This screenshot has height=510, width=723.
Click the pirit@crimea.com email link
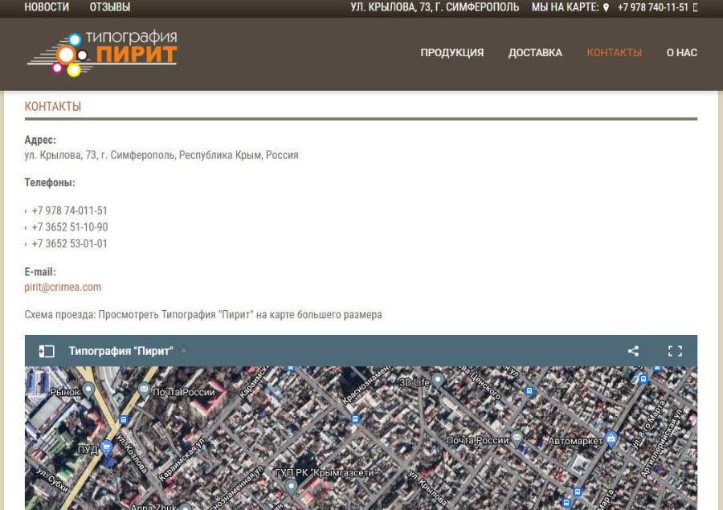pyautogui.click(x=63, y=287)
